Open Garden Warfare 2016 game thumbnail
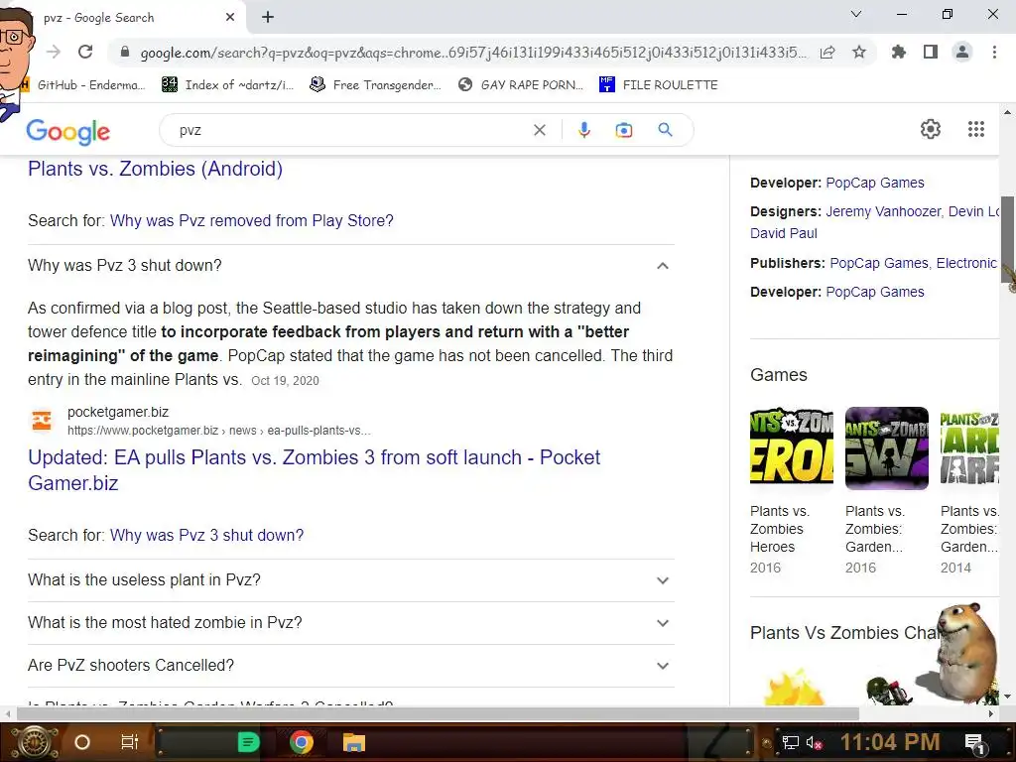The image size is (1016, 762). click(x=886, y=448)
